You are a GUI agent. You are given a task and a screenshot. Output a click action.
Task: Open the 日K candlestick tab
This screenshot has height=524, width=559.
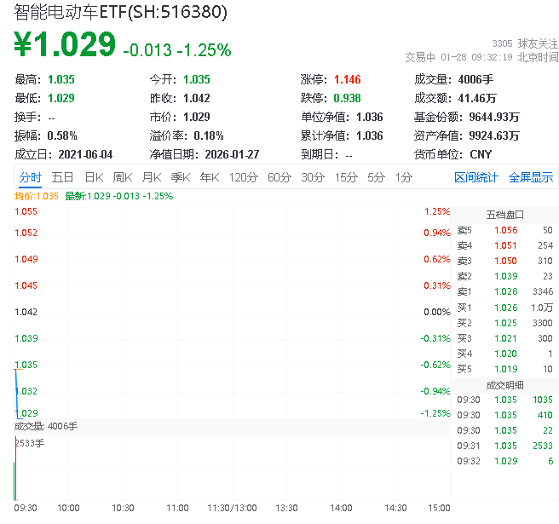click(x=94, y=177)
